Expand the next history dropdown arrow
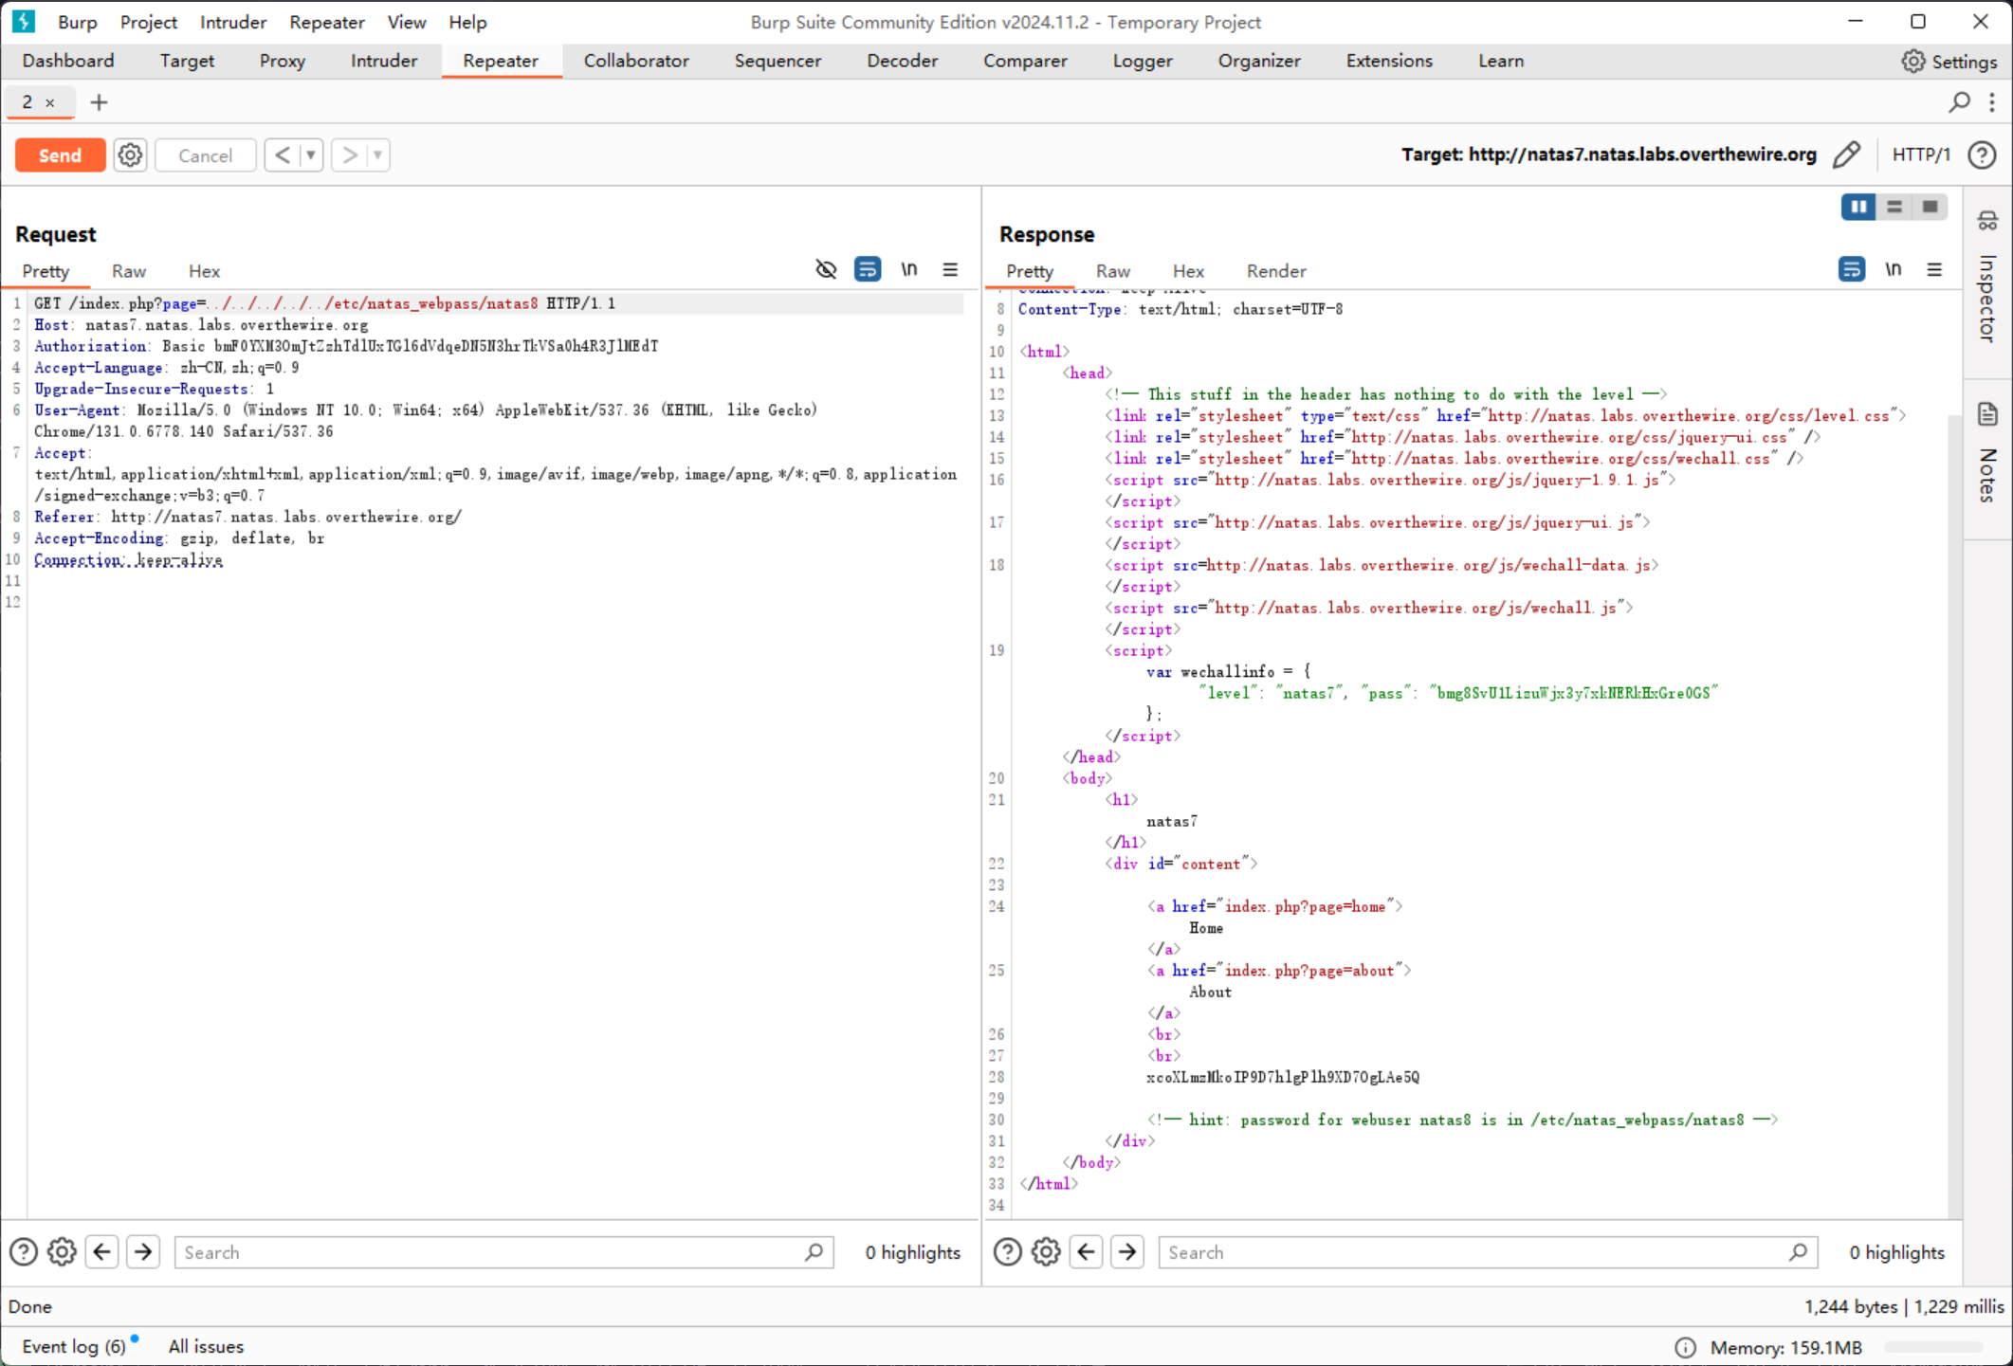The image size is (2013, 1366). [x=378, y=155]
